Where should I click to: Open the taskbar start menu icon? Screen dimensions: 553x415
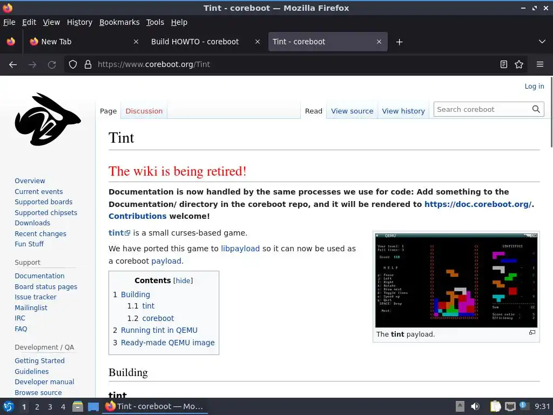8,406
